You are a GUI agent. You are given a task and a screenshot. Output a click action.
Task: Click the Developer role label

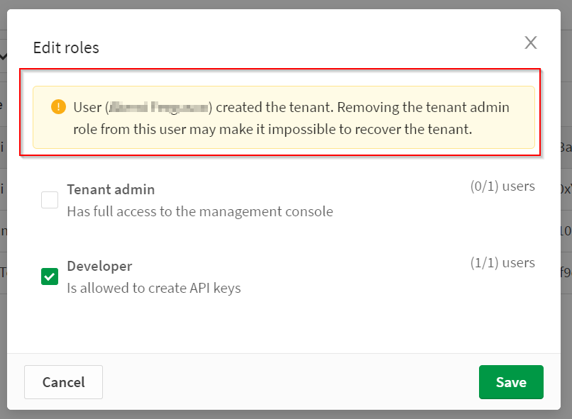[x=99, y=267]
